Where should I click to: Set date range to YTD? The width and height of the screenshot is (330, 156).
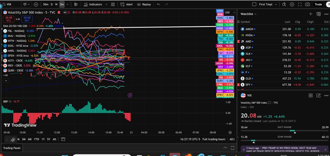[36, 139]
